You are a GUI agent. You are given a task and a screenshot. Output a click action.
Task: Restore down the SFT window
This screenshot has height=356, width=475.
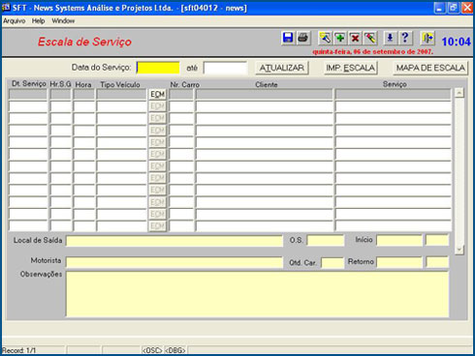coord(453,8)
